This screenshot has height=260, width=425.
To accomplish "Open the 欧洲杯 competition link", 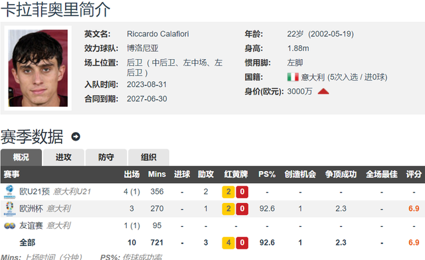I will pos(31,208).
